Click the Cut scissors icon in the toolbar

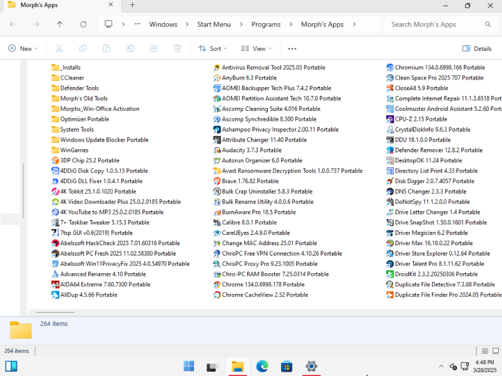[59, 48]
